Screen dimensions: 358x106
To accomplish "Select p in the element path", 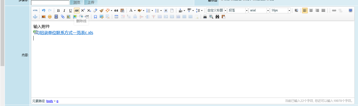I will click(57, 101).
